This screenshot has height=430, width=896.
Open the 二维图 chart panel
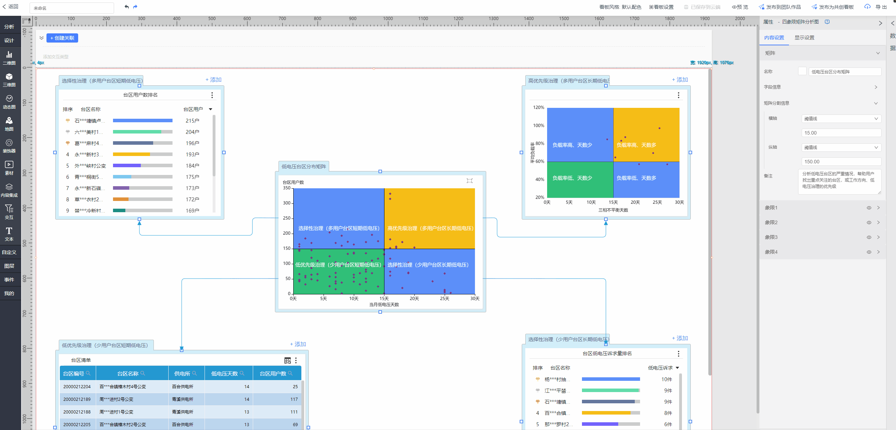pyautogui.click(x=9, y=58)
